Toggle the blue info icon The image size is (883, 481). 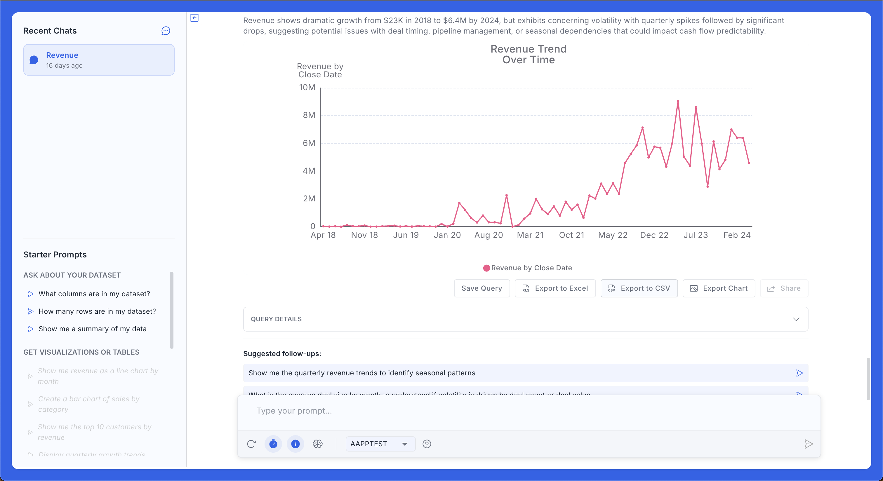(295, 444)
